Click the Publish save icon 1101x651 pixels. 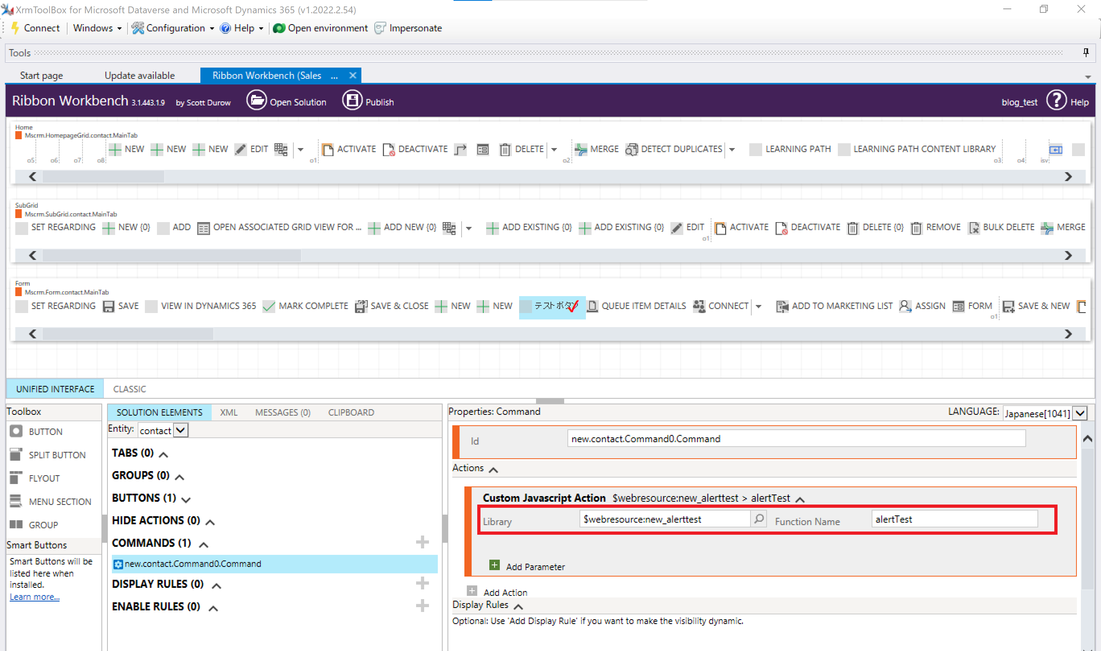pos(352,101)
